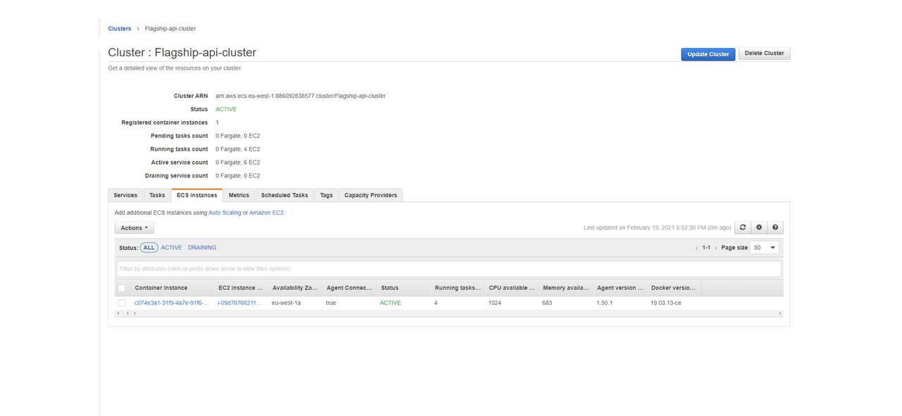The width and height of the screenshot is (902, 416).
Task: Go to Clusters breadcrumb link
Action: (x=120, y=29)
